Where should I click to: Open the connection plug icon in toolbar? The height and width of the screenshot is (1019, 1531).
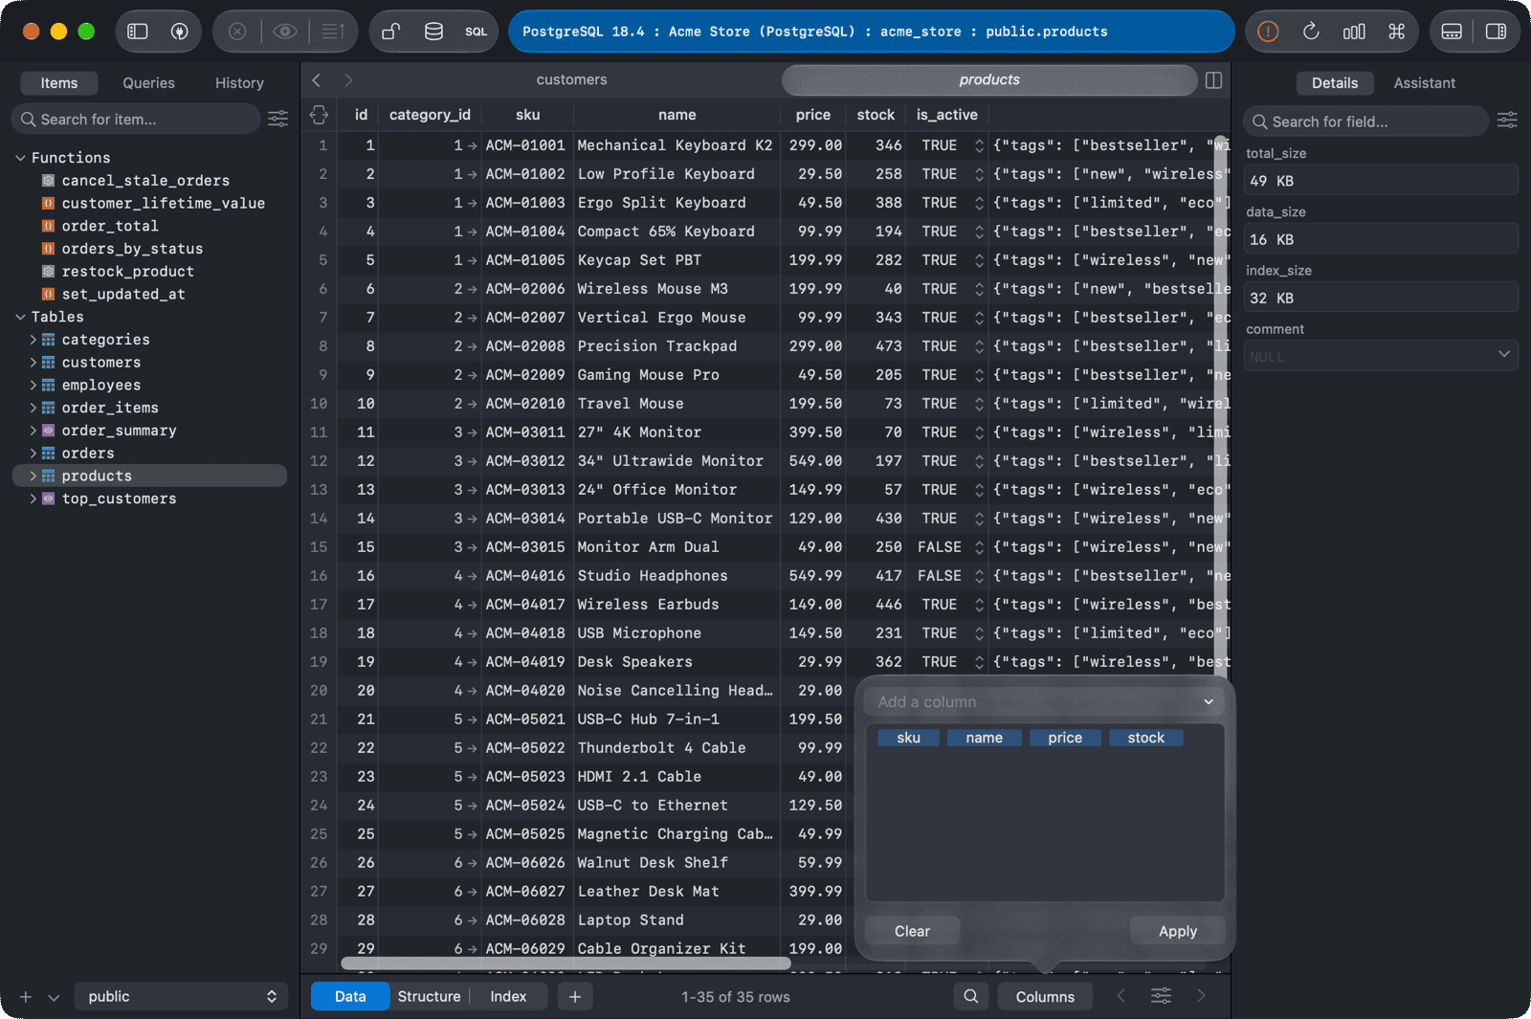pos(179,32)
